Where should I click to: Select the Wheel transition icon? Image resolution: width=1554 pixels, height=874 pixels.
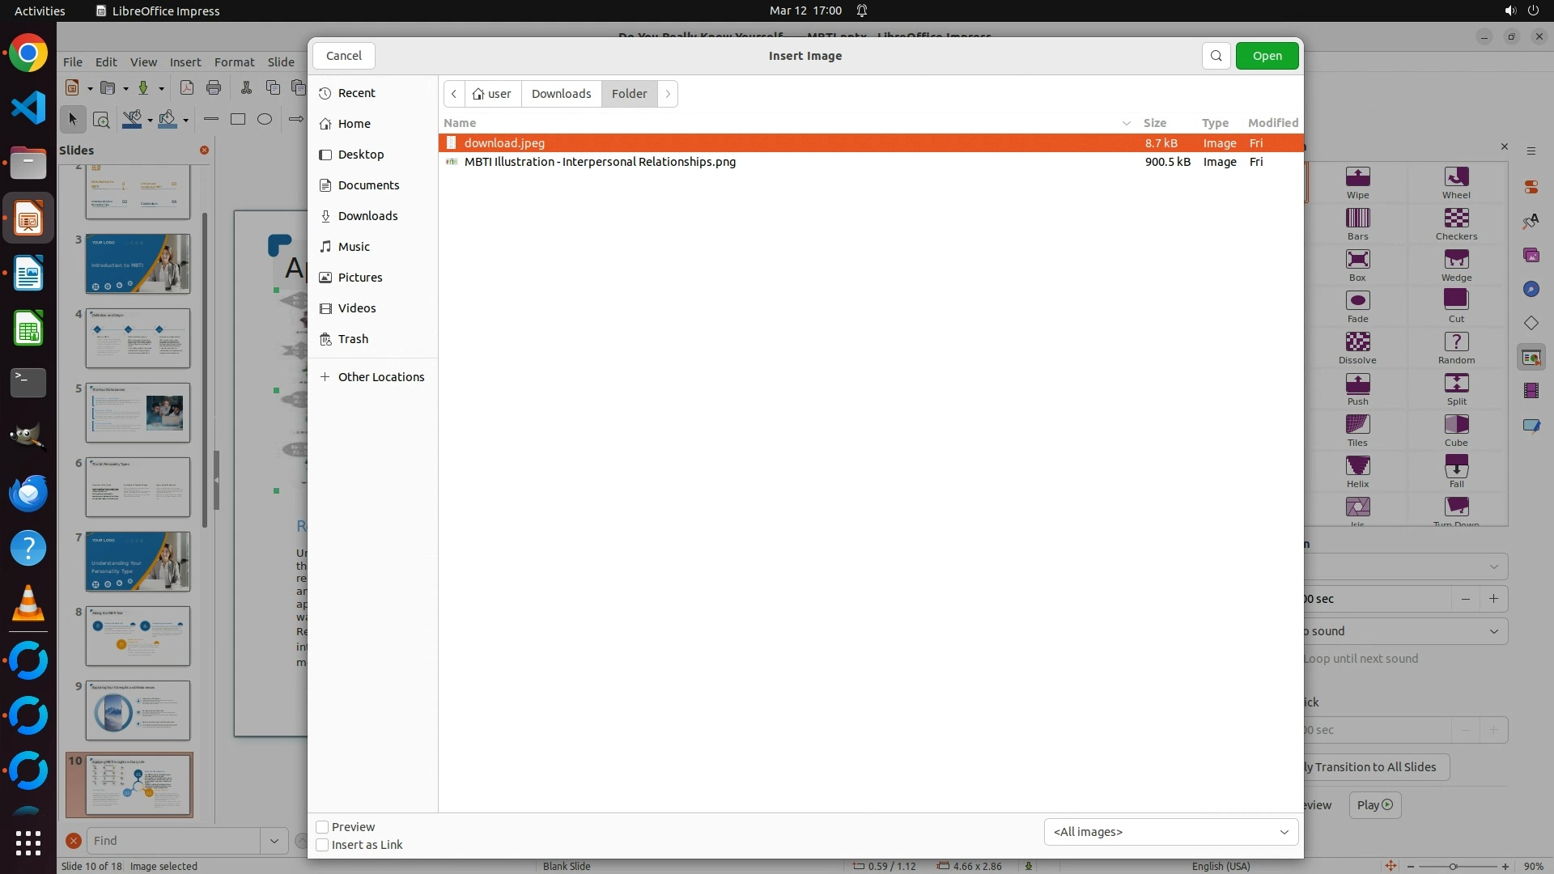[x=1455, y=177]
